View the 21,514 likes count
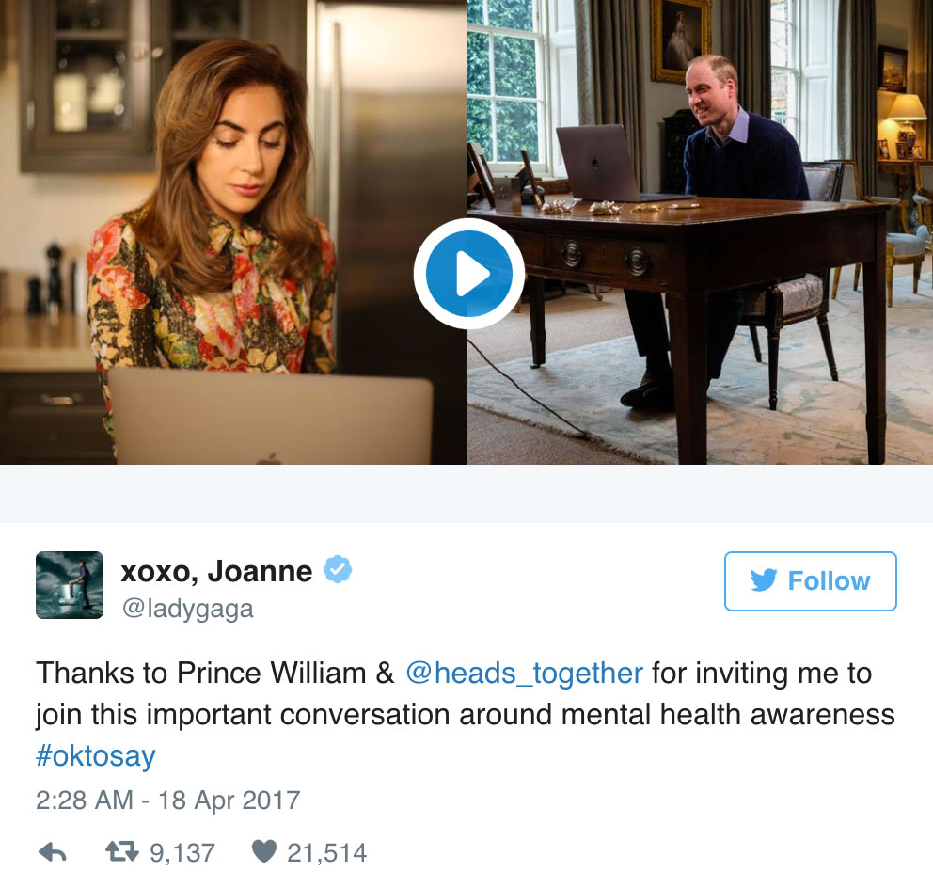933x888 pixels. point(326,853)
